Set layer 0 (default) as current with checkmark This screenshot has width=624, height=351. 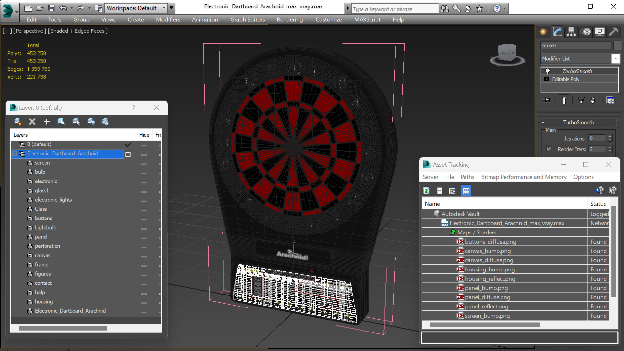click(x=128, y=144)
